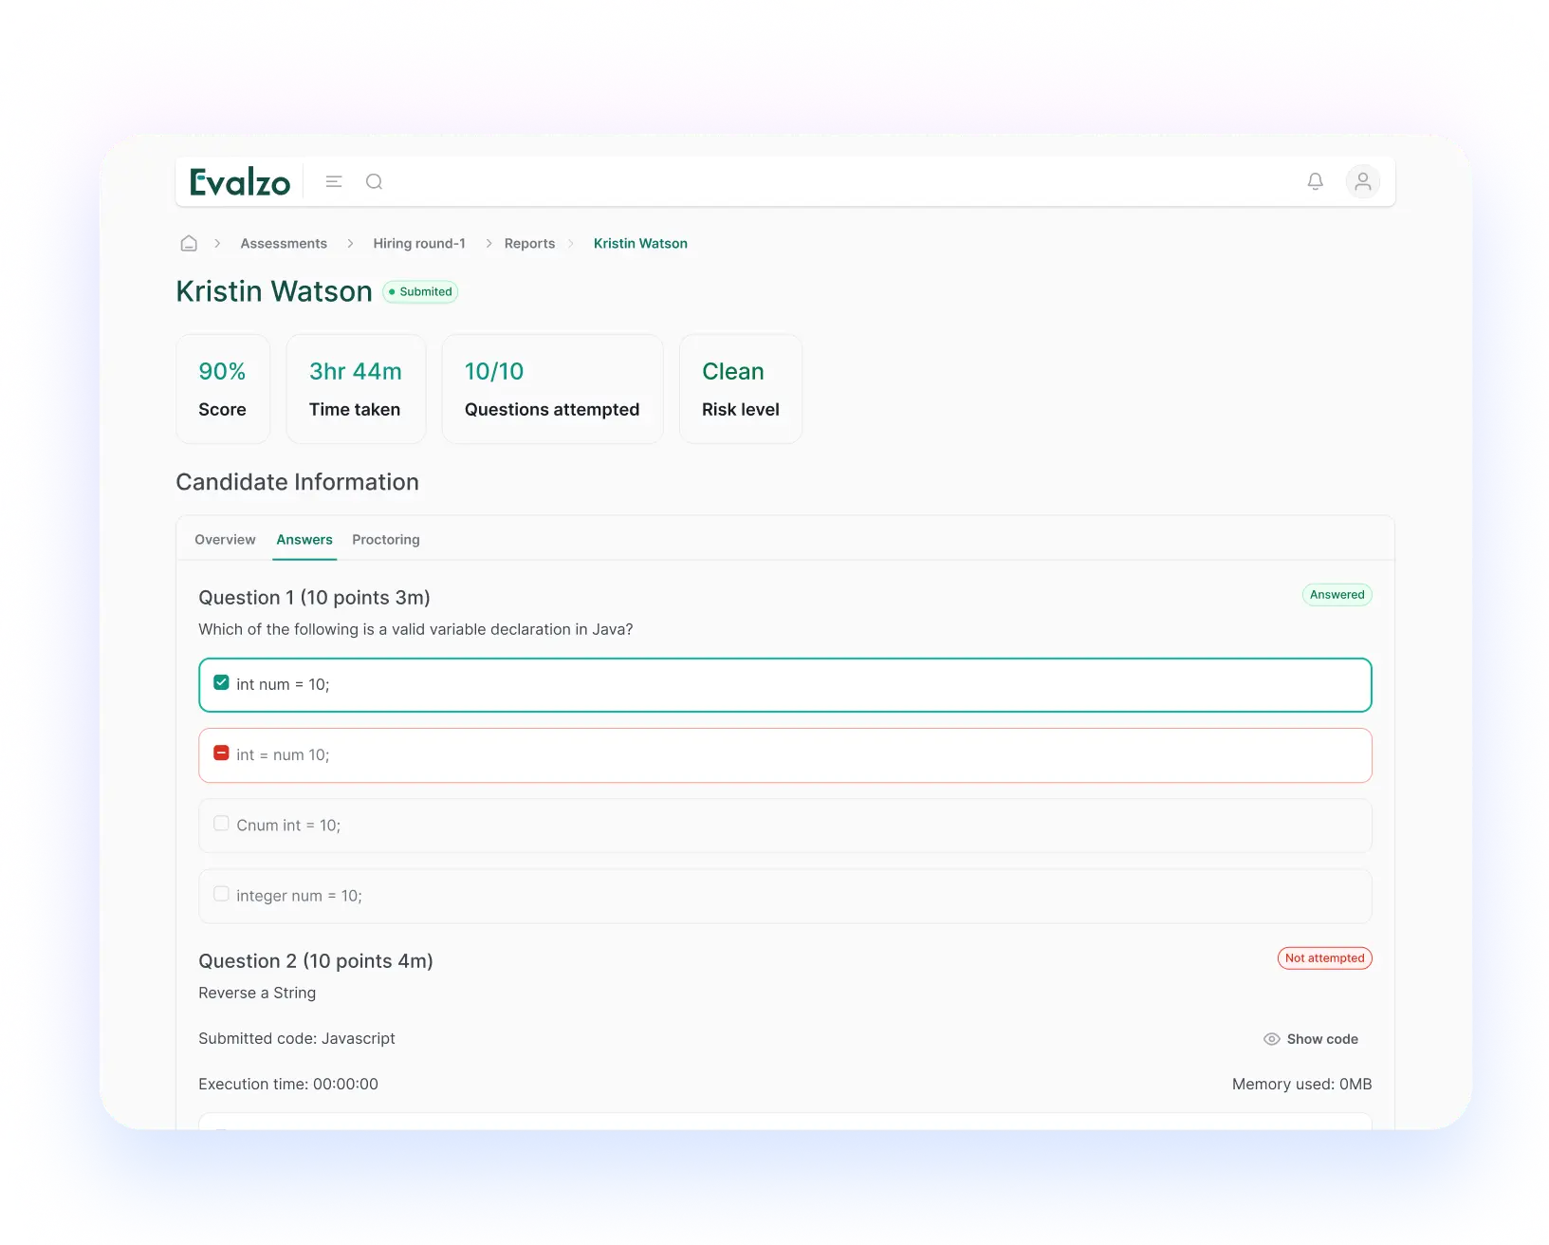Toggle the 'int = num 10;' checkbox
Screen dimensions: 1549x1245
(221, 753)
